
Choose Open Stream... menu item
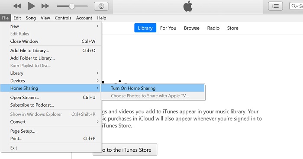[x=51, y=98]
